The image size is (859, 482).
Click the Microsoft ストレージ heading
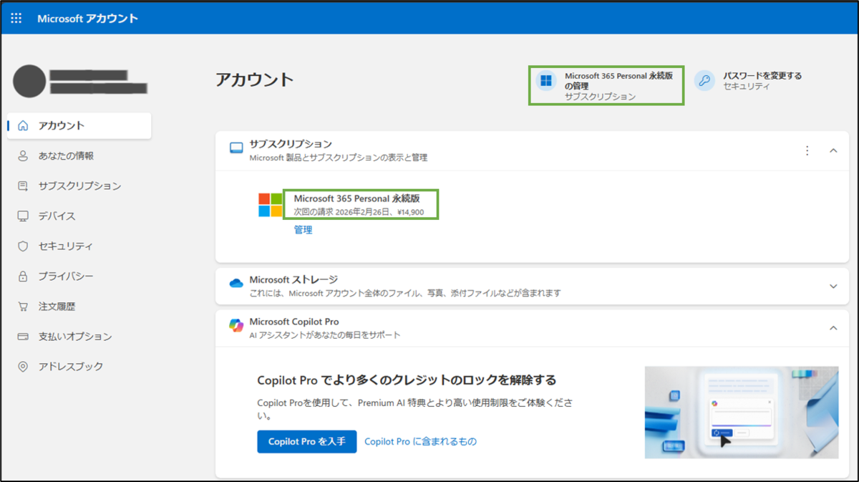pyautogui.click(x=293, y=279)
